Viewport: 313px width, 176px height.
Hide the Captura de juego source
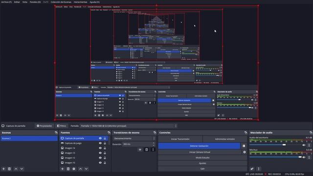pos(100,143)
